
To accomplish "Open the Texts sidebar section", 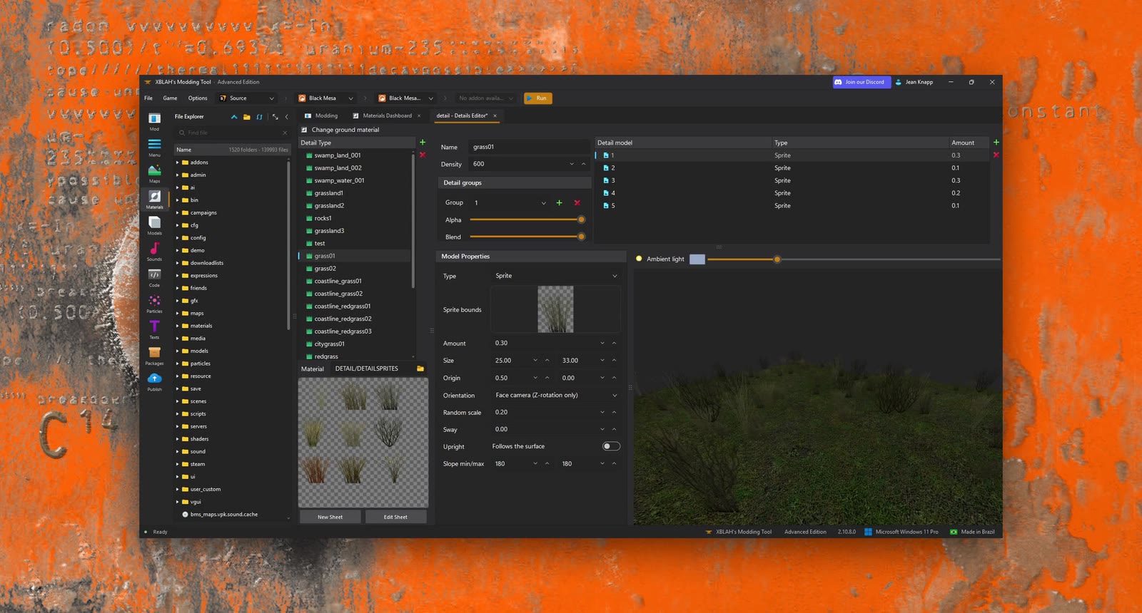I will coord(154,329).
